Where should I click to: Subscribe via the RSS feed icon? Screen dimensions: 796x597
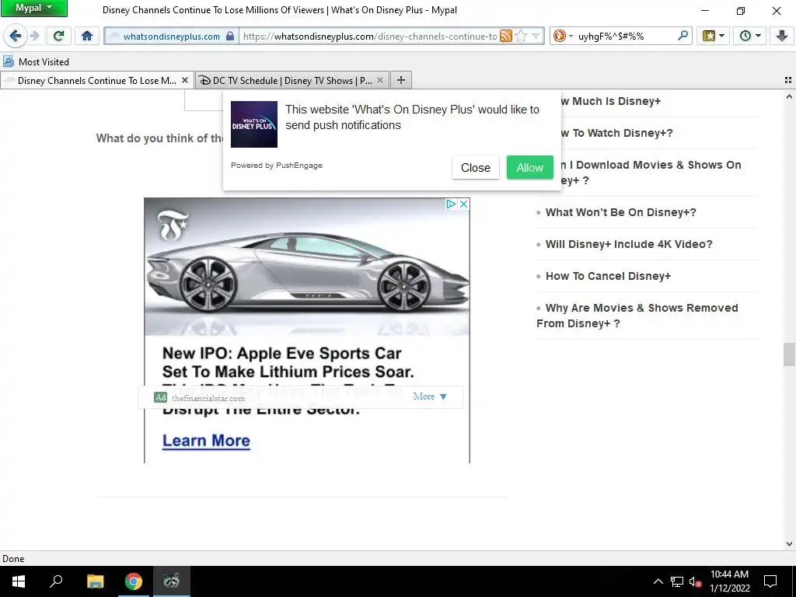tap(505, 36)
